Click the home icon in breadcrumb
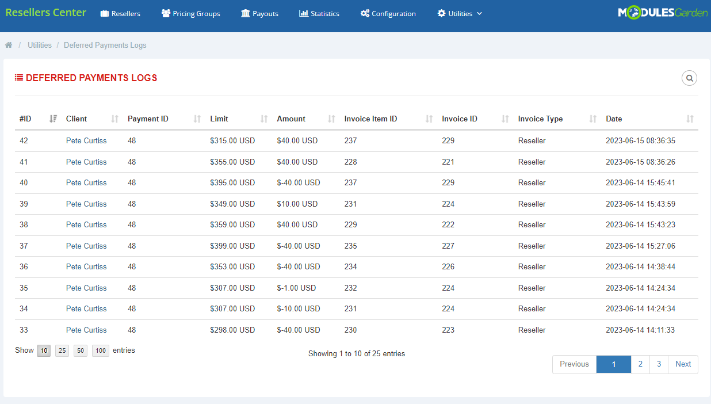Image resolution: width=711 pixels, height=404 pixels. [x=9, y=45]
